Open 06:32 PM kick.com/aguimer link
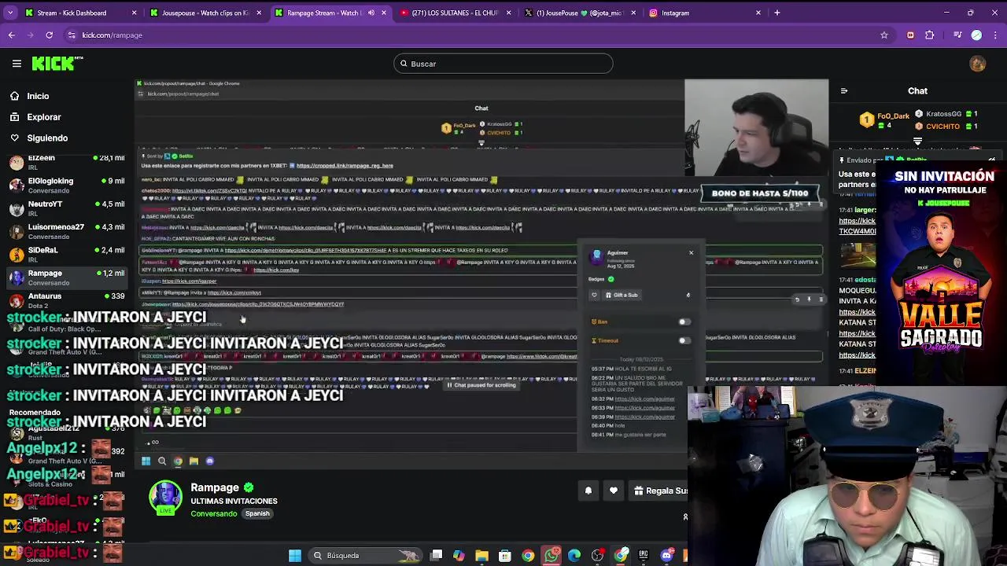Screen dimensions: 1007x566 click(x=644, y=399)
